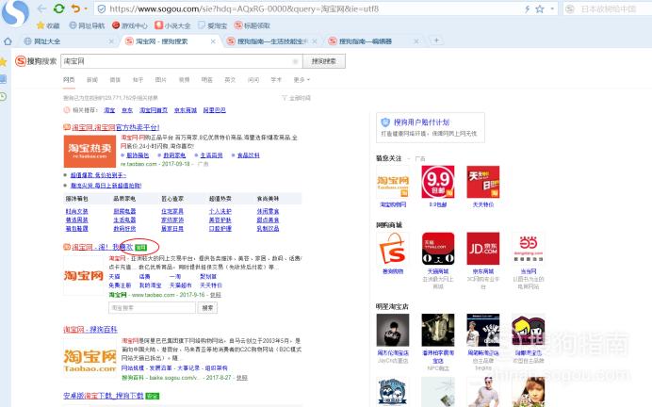652x407 pixels.
Task: Click the 天猫商城 Tmall icon tile
Action: pyautogui.click(x=438, y=249)
